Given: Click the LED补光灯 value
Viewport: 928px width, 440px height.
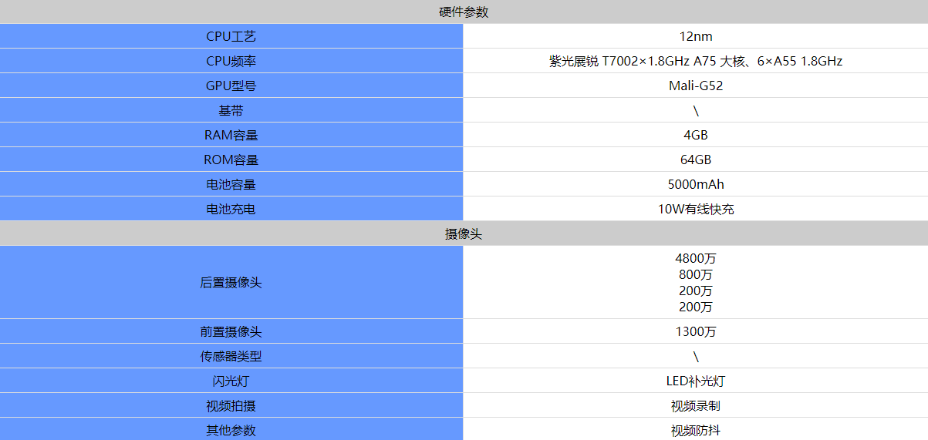Looking at the screenshot, I should (696, 381).
